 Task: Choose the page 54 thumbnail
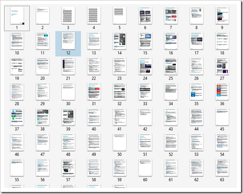click(222, 142)
